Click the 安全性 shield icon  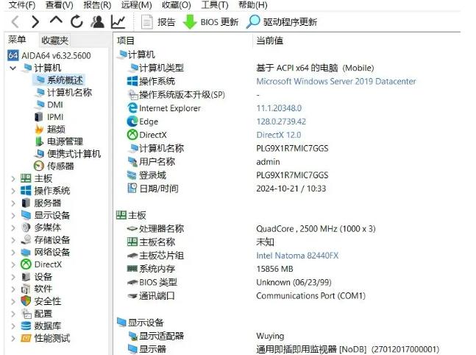pyautogui.click(x=26, y=301)
